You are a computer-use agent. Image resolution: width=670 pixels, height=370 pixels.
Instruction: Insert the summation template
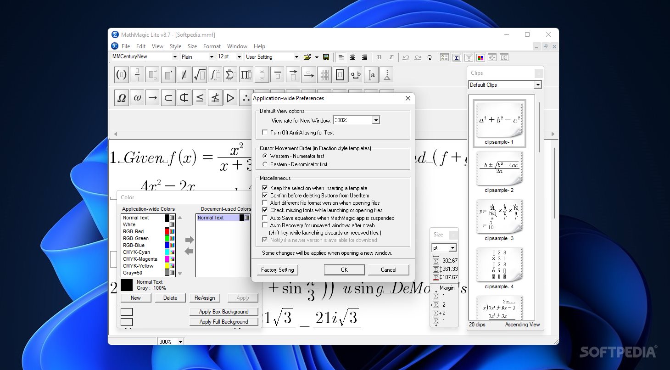231,74
